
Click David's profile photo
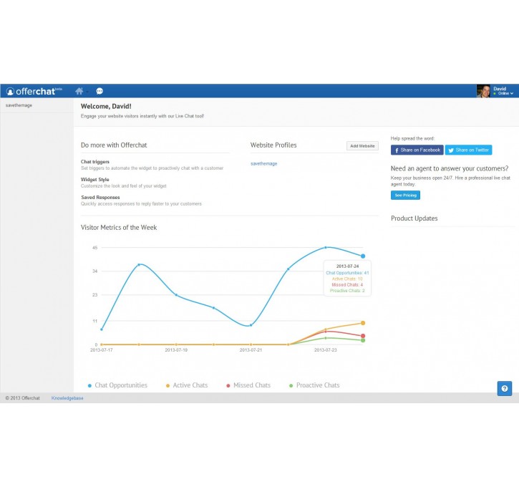(483, 91)
